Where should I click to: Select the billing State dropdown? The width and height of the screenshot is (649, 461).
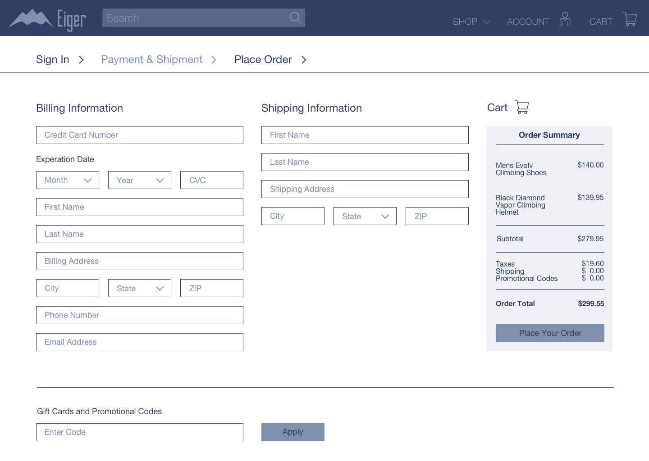click(140, 288)
